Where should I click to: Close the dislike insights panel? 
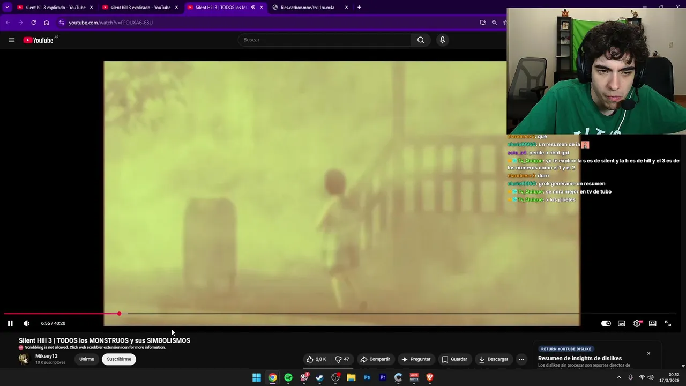648,353
